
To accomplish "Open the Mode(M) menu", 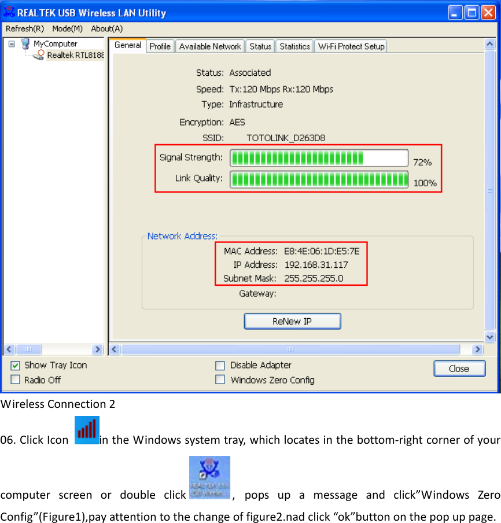I will 67,29.
